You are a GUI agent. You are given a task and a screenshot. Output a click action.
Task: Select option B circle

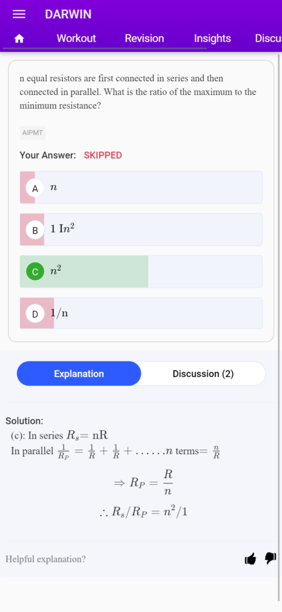pyautogui.click(x=35, y=230)
